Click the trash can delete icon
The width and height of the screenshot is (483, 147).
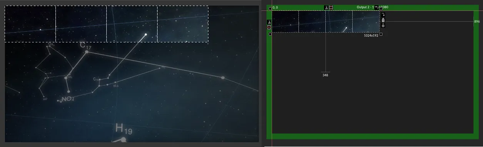[x=383, y=20]
